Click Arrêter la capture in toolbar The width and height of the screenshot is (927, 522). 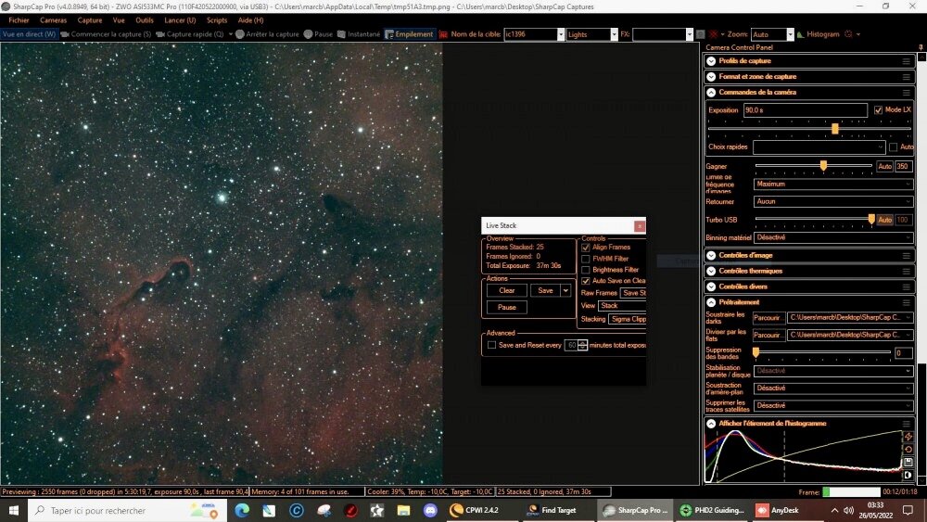267,34
